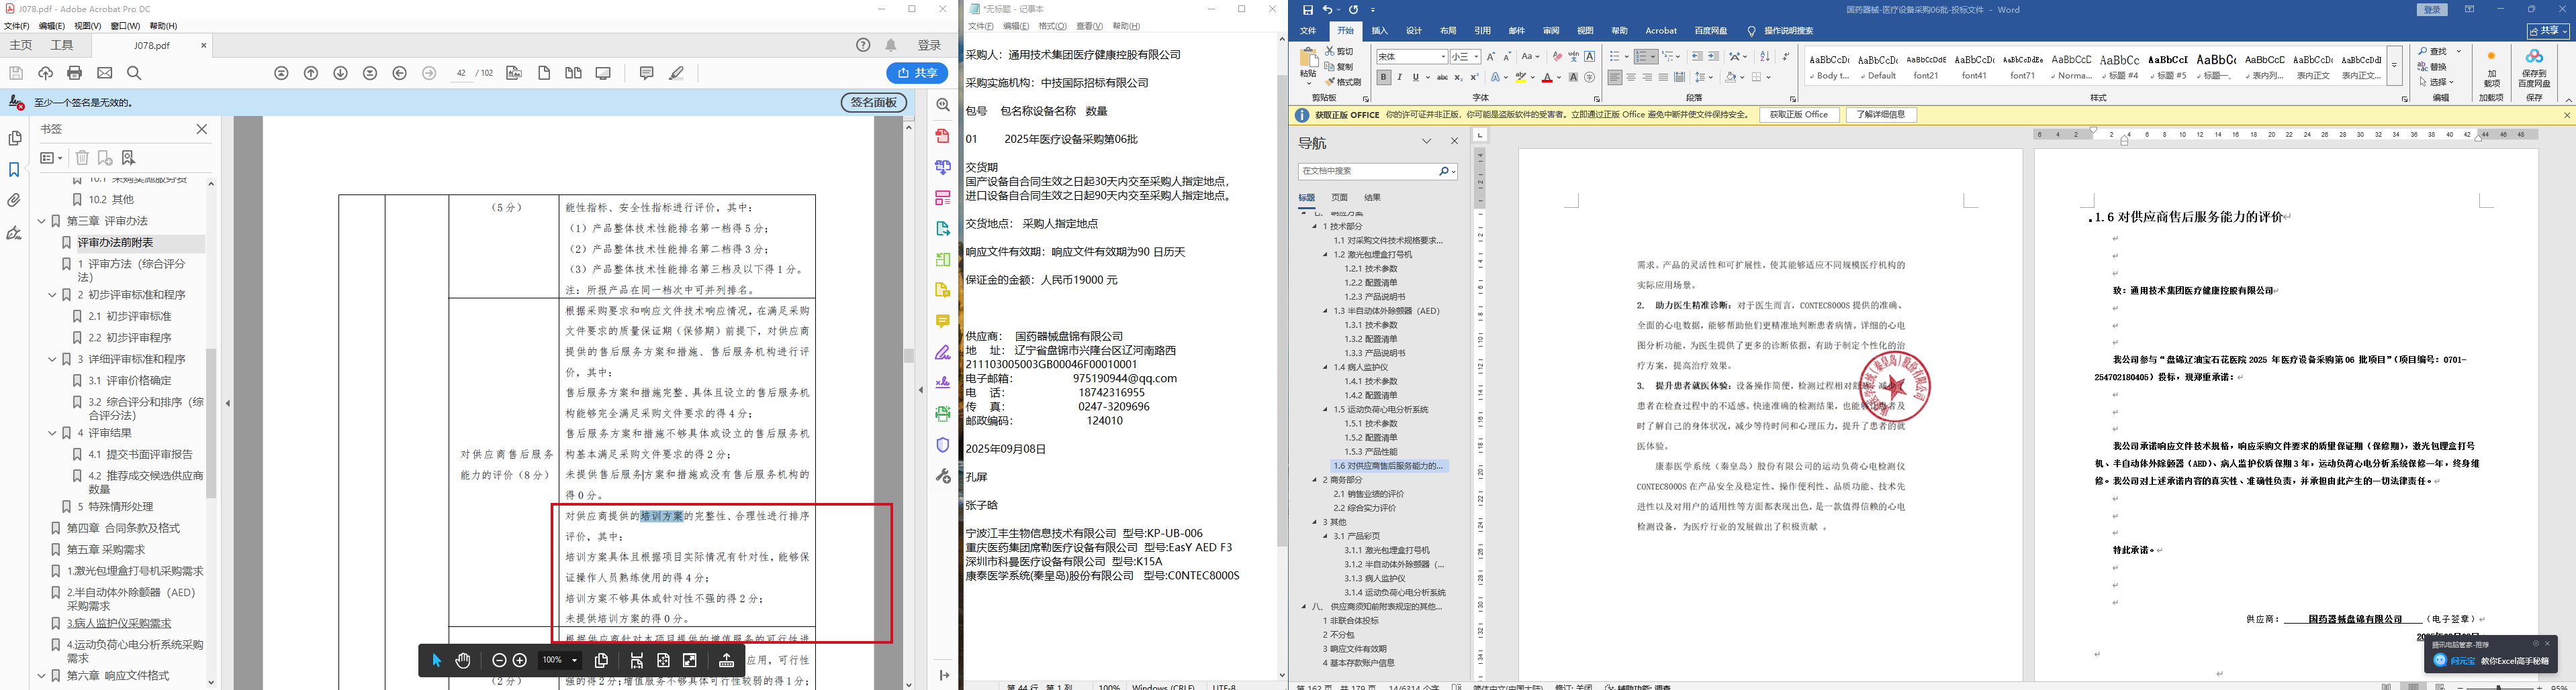
Task: Go to first page in Acrobat
Action: [282, 73]
